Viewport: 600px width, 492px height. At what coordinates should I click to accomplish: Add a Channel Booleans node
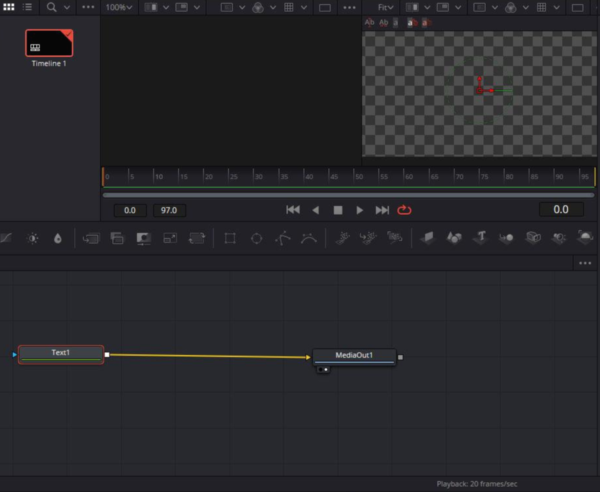pyautogui.click(x=117, y=238)
